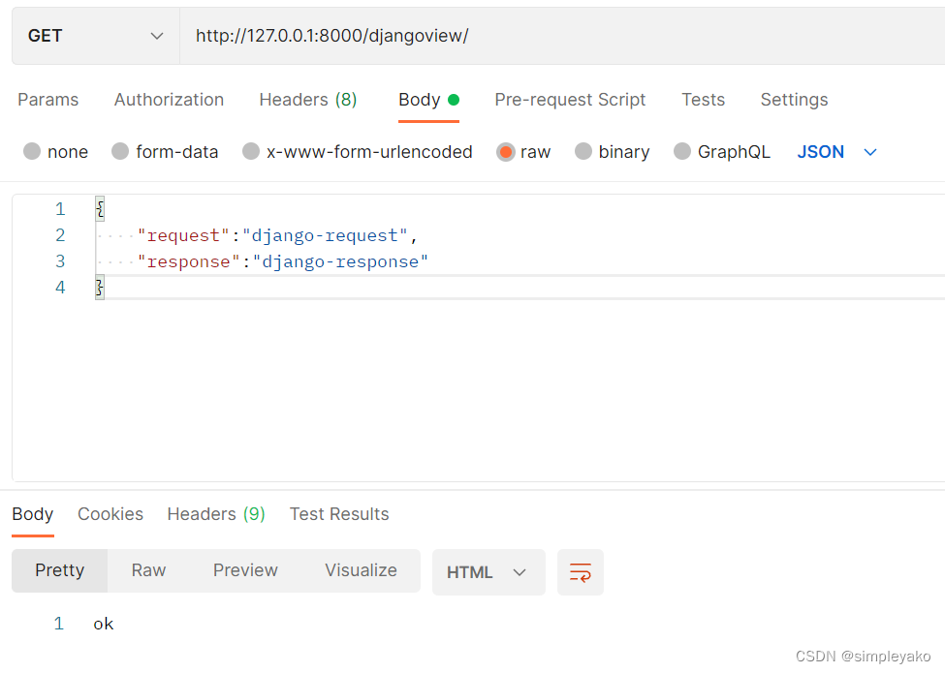945x673 pixels.
Task: Choose the x-www-form-urlencoded body type
Action: pyautogui.click(x=357, y=151)
